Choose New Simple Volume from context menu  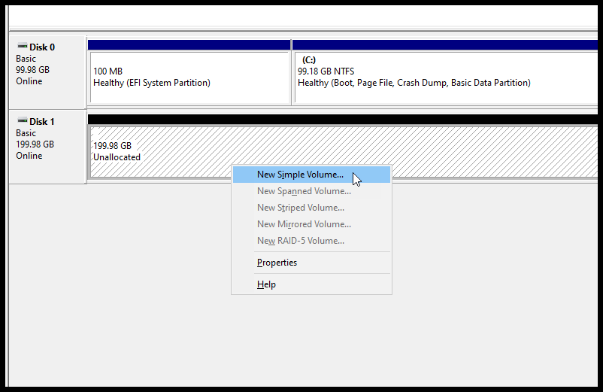click(311, 175)
